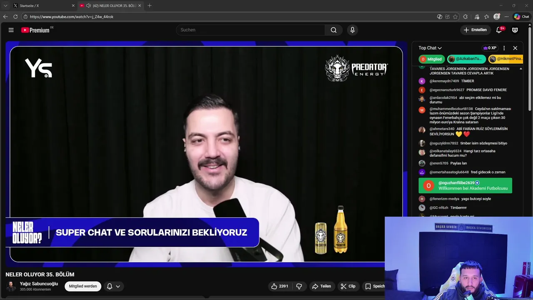Viewport: 533px width, 300px height.
Task: Click the address bar URL
Action: pyautogui.click(x=72, y=17)
